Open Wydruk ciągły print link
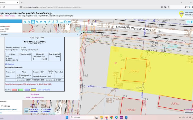 click(x=35, y=94)
